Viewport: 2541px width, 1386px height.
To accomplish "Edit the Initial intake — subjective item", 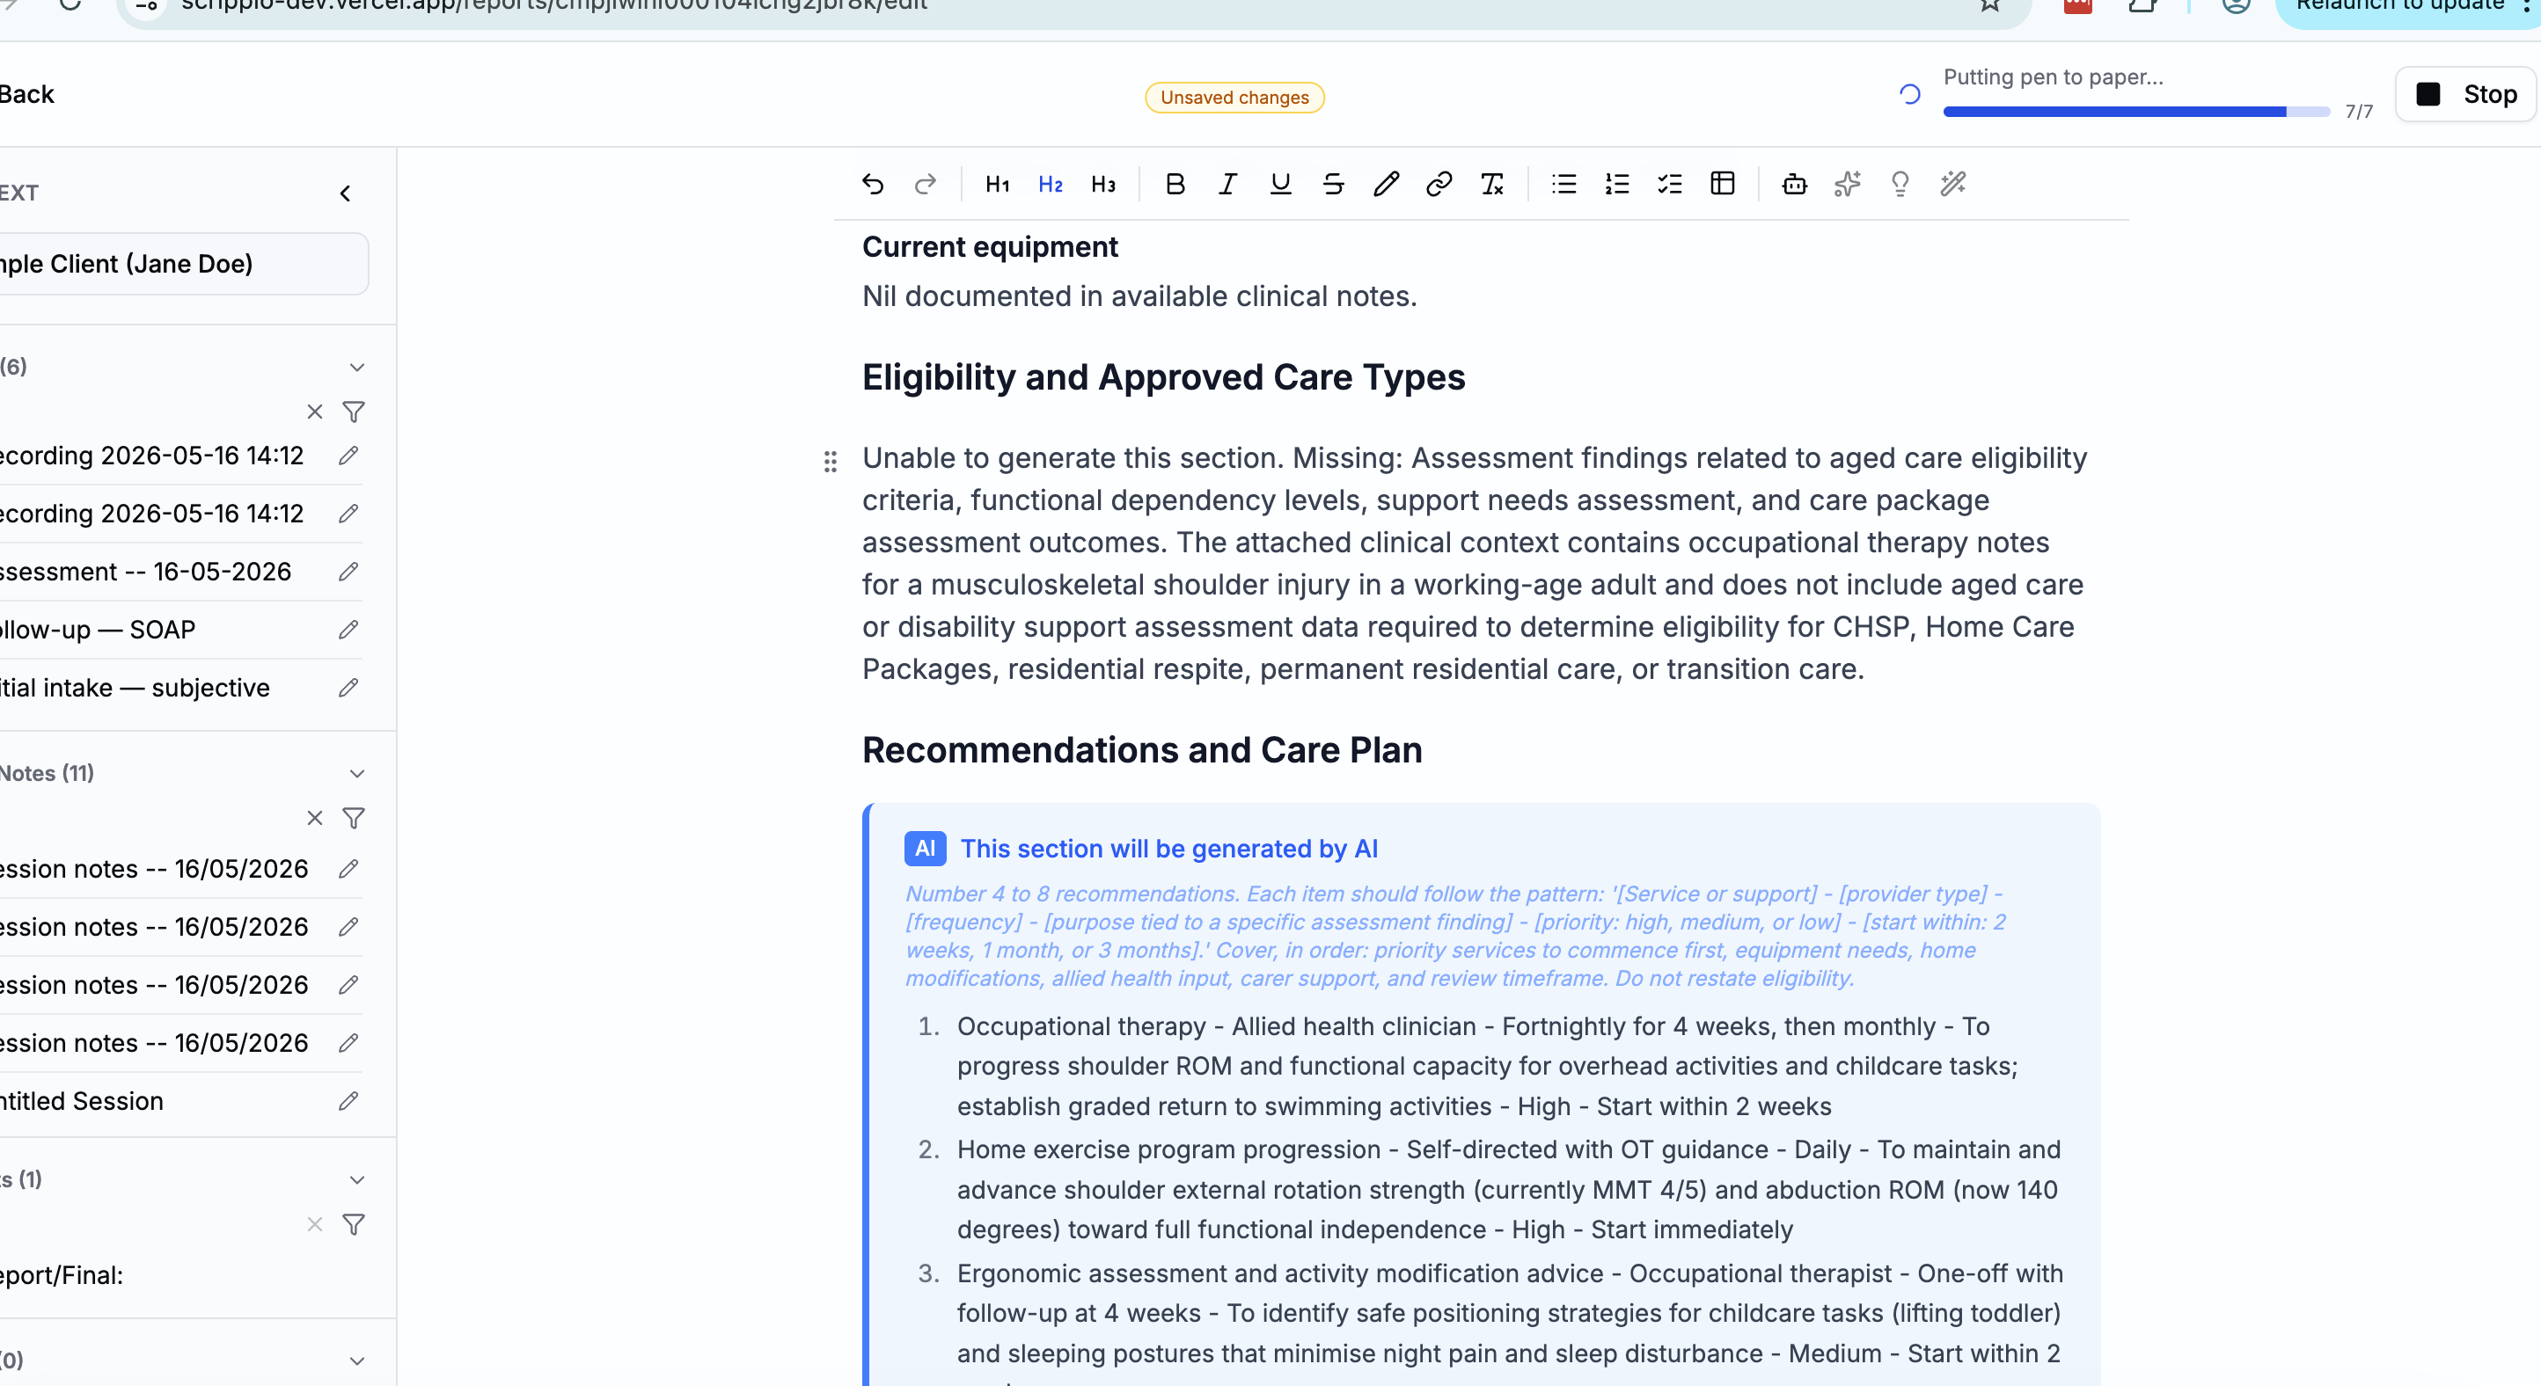I will [348, 688].
